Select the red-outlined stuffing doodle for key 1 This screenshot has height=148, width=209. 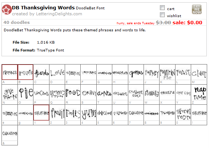[x=41, y=113]
